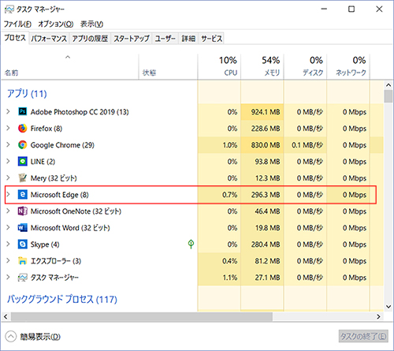
Task: Select the Adobe Photoshop CC 2019 icon
Action: pos(22,112)
